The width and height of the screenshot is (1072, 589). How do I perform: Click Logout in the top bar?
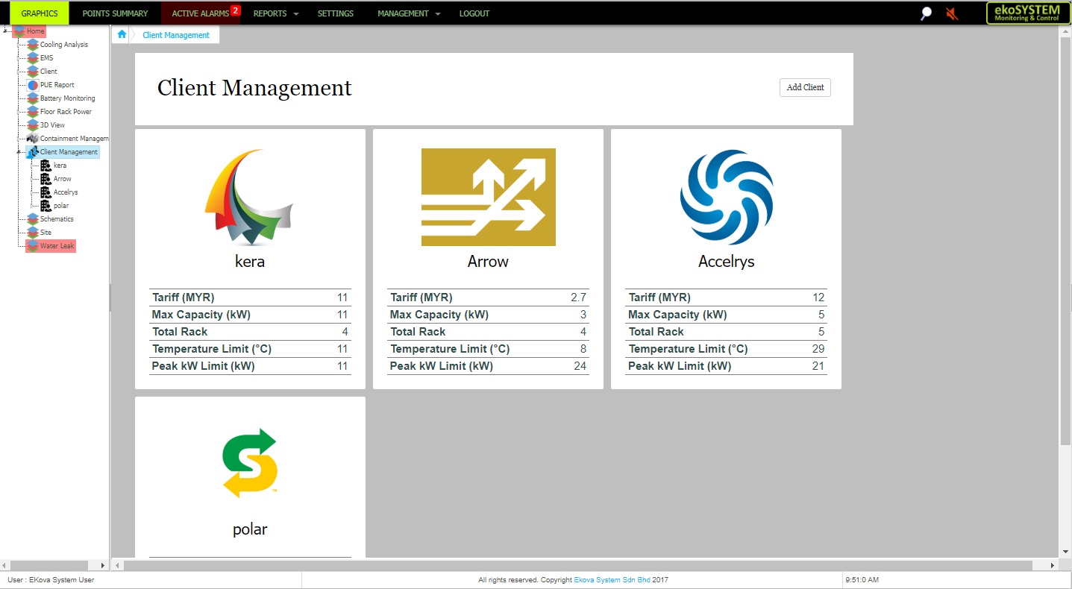coord(474,13)
